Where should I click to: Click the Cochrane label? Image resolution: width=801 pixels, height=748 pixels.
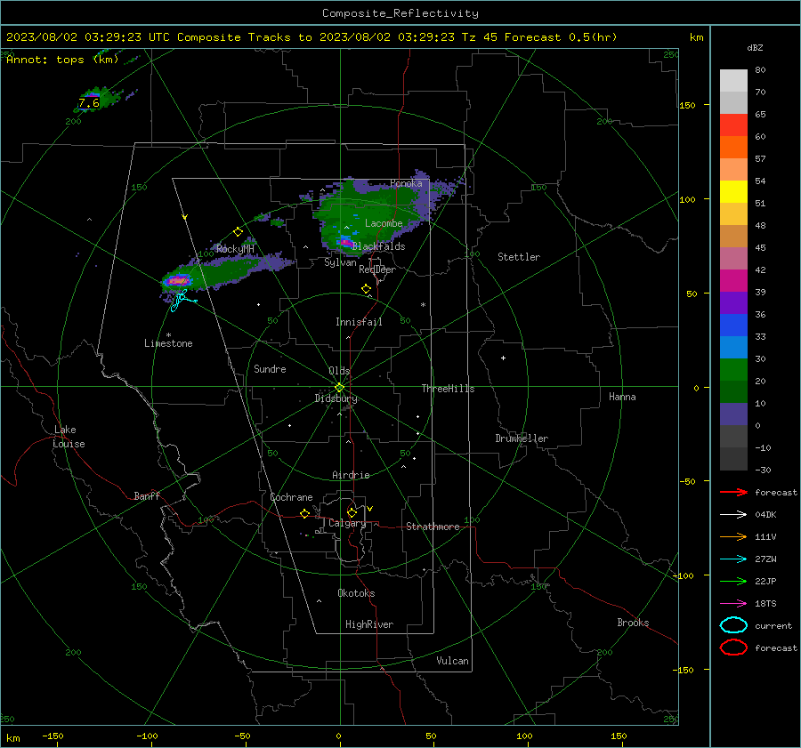[x=291, y=497]
